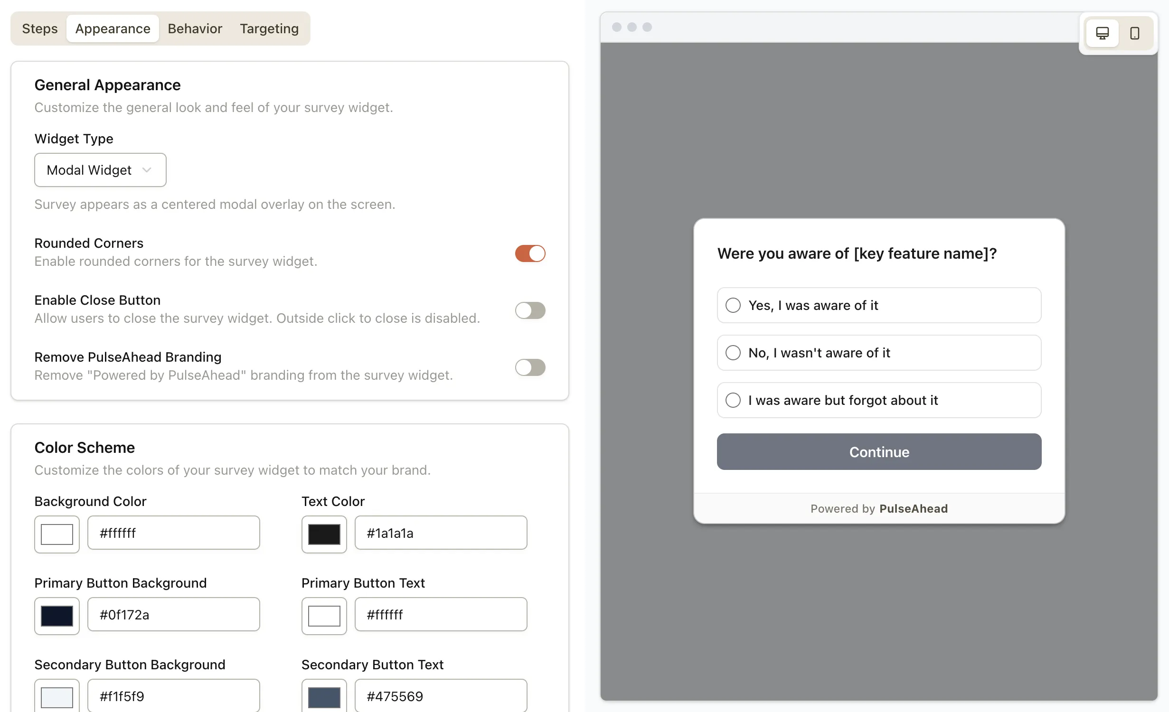The height and width of the screenshot is (712, 1169).
Task: Open the Background Color swatch picker
Action: point(57,534)
